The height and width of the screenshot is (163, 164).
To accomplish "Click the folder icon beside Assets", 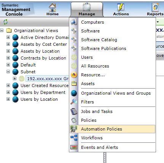I will pyautogui.click(x=74, y=84).
